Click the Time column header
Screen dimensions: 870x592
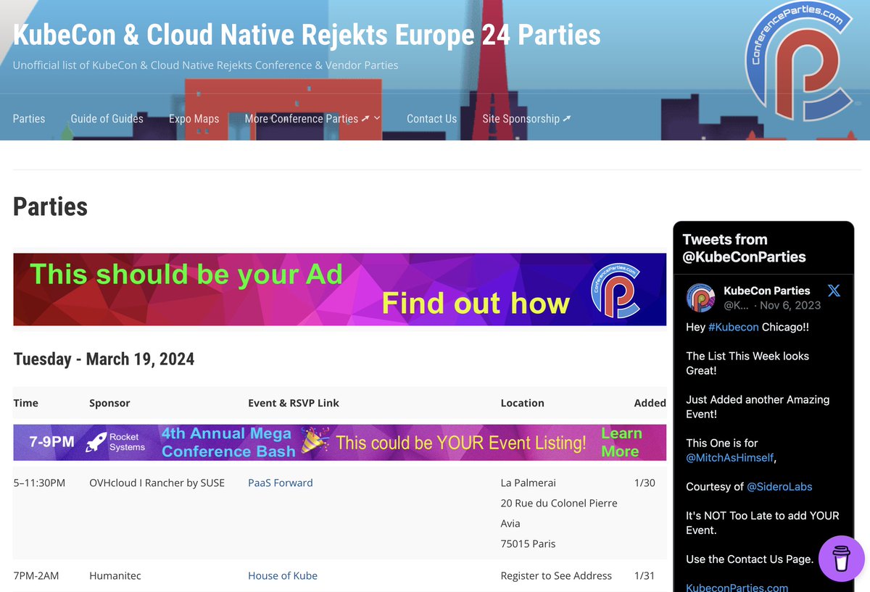pyautogui.click(x=25, y=403)
